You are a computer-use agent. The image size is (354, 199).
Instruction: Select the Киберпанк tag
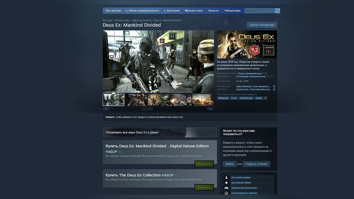coord(223,98)
